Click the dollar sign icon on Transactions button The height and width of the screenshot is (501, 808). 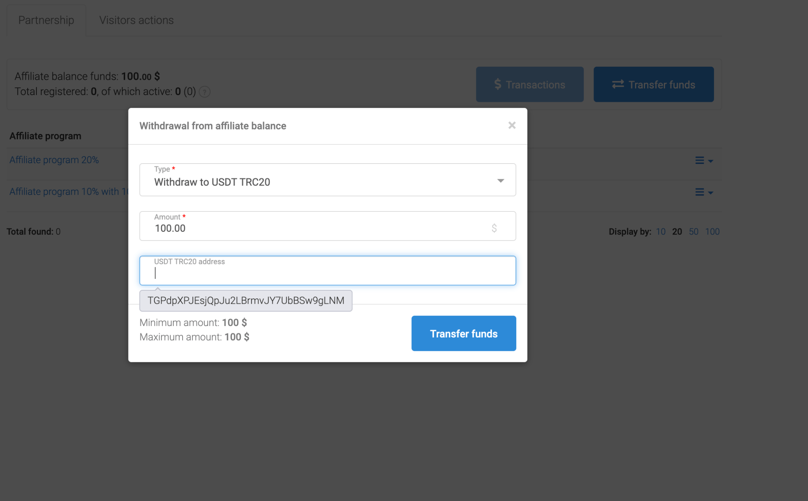[497, 84]
